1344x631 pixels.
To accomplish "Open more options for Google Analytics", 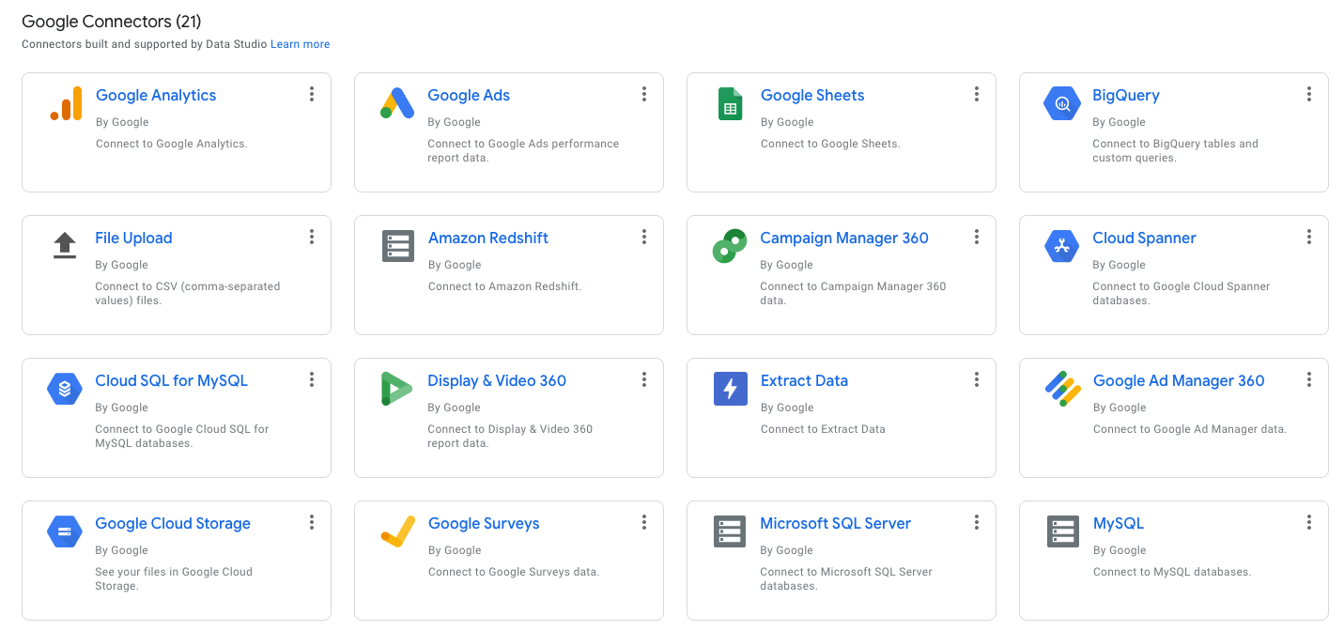I will coord(312,94).
